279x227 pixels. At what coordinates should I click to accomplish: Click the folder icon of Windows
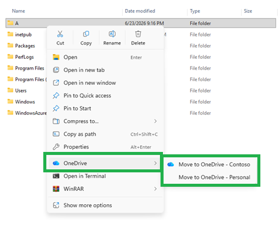tap(10, 101)
